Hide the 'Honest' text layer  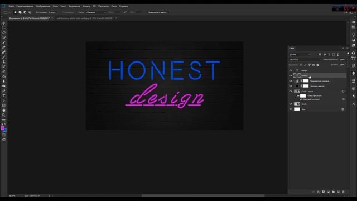291,76
